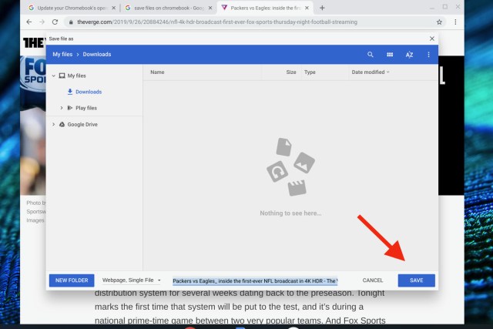
Task: Click Downloads in the breadcrumb
Action: pyautogui.click(x=97, y=55)
